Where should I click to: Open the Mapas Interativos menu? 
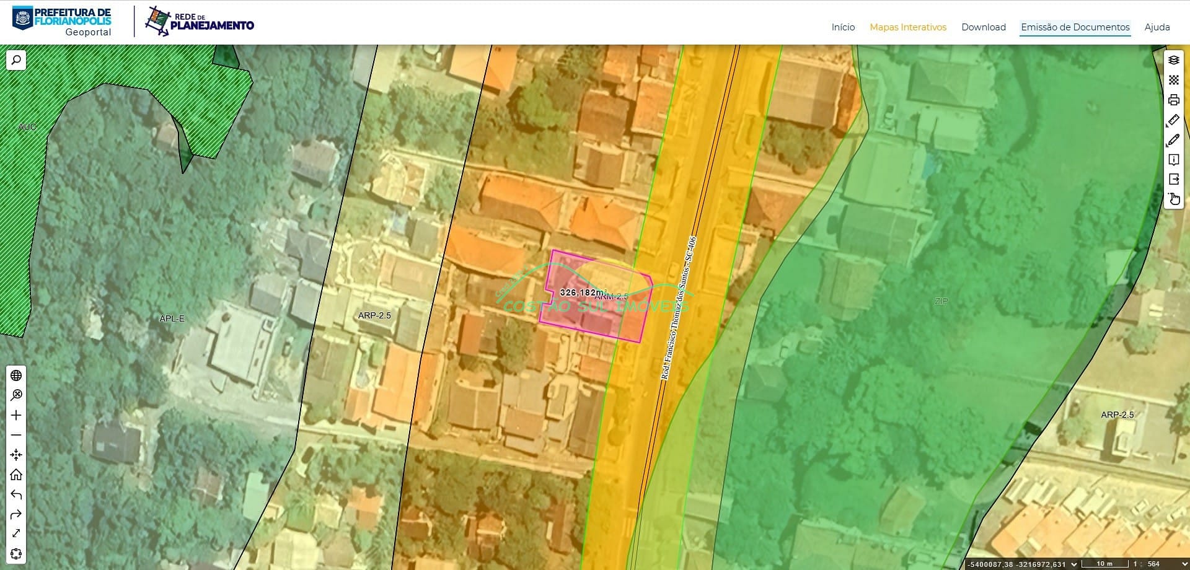coord(907,27)
